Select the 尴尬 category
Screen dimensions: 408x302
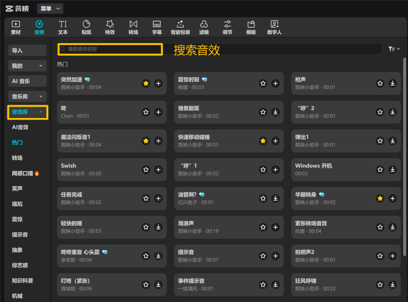[17, 204]
